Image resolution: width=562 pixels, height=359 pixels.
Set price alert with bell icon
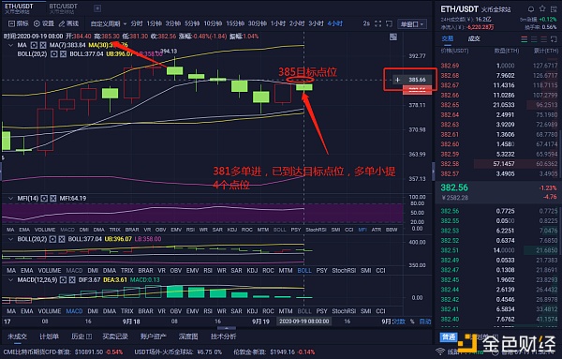pyautogui.click(x=531, y=8)
